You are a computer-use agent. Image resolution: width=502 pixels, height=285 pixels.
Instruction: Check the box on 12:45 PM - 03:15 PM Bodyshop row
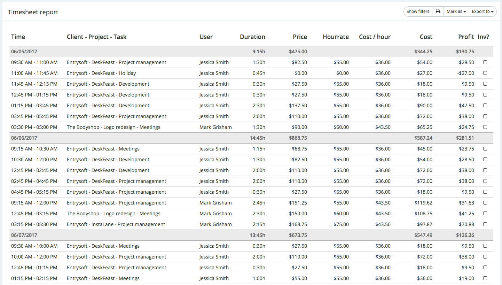tap(485, 214)
